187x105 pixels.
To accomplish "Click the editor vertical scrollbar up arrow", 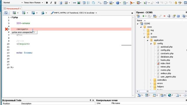I will [x=133, y=17].
